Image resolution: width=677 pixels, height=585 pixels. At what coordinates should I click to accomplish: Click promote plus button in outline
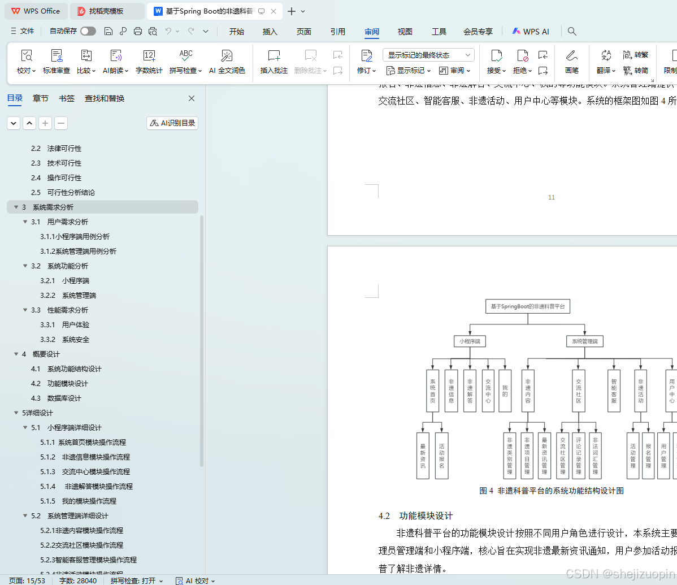(x=45, y=123)
